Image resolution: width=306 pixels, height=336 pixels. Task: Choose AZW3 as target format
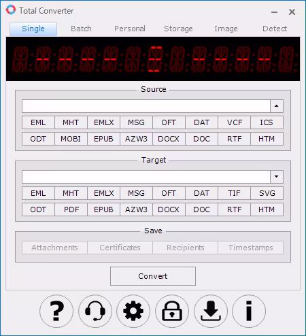point(136,209)
